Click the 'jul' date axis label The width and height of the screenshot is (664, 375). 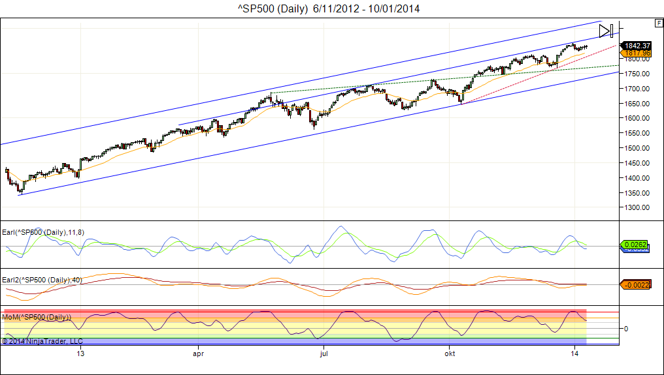(x=322, y=353)
